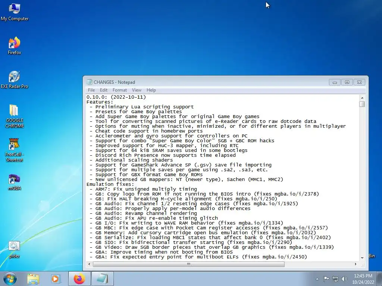This screenshot has width=382, height=286.
Task: Open network status tray icon
Action: [335, 279]
